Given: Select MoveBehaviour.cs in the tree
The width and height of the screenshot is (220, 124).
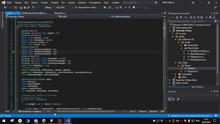Looking at the screenshot, I should point(198,60).
